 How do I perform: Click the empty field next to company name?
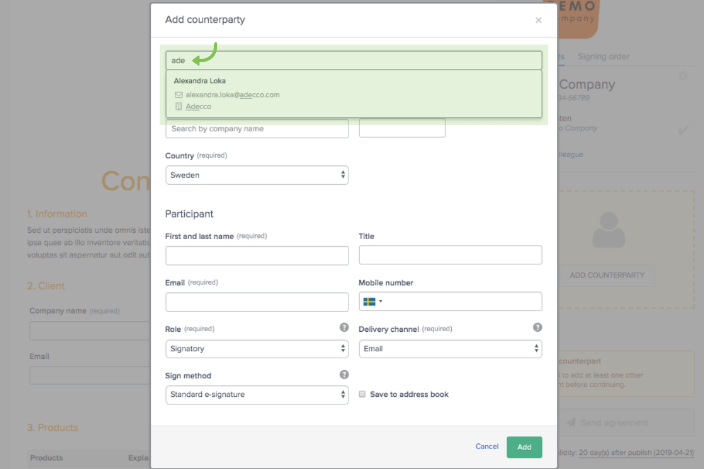point(402,128)
